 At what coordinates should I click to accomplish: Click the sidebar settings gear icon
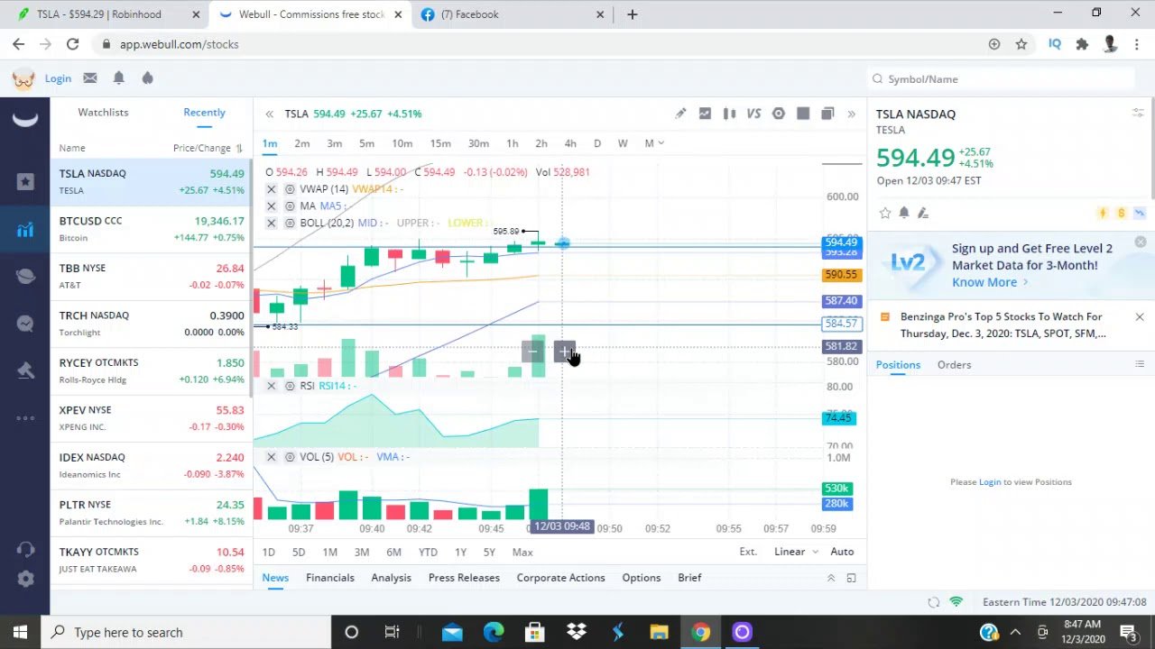(25, 579)
